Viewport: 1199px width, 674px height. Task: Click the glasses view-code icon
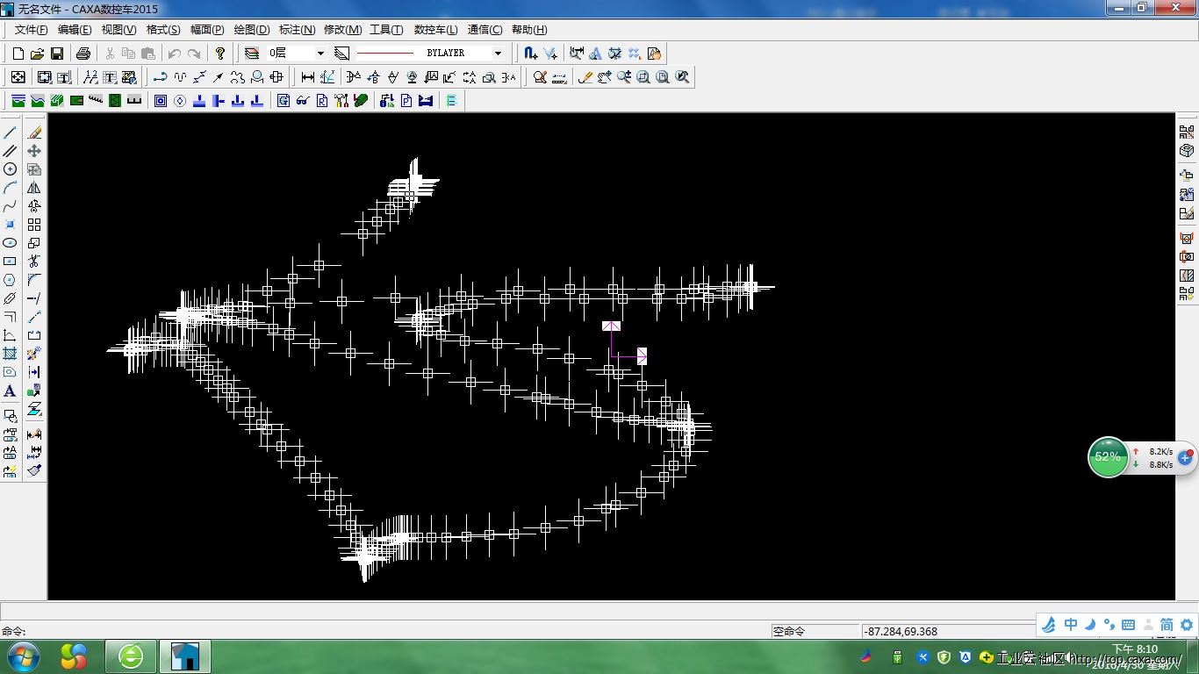click(x=303, y=101)
